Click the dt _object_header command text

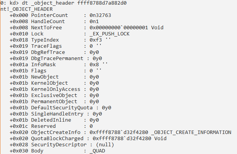coord(48,3)
